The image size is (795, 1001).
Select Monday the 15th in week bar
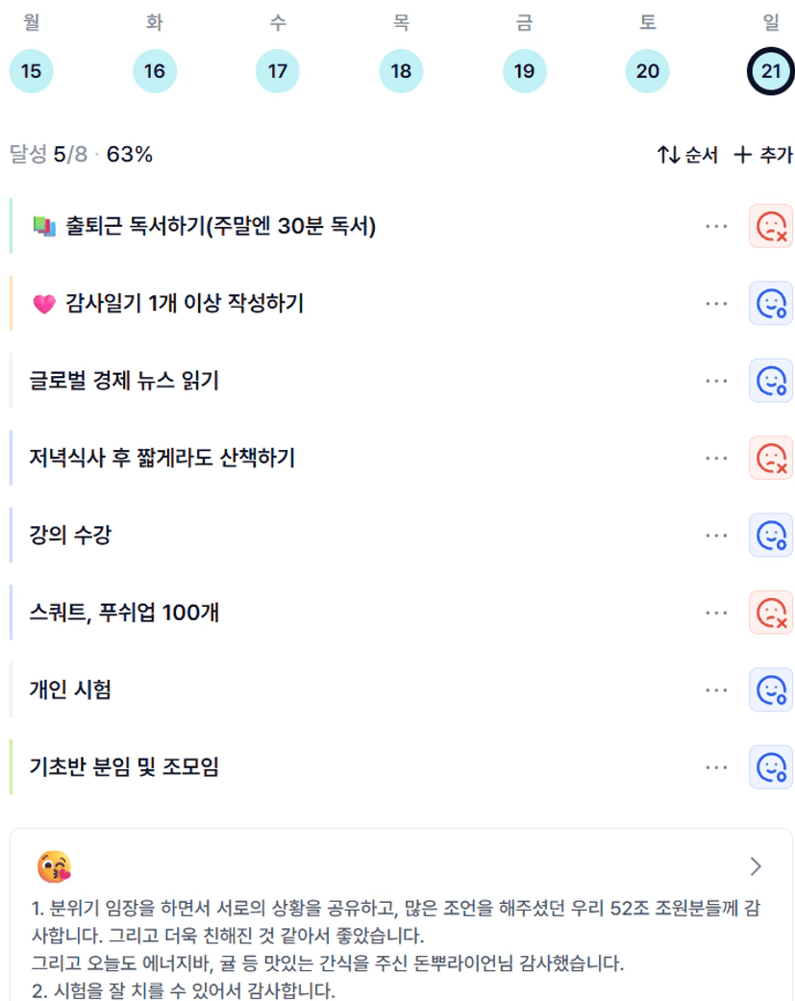click(32, 71)
